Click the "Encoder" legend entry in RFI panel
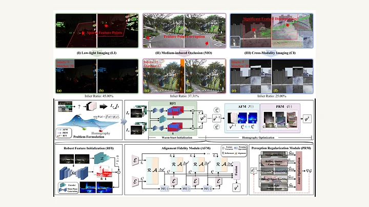The height and width of the screenshot is (207, 369). (x=68, y=185)
